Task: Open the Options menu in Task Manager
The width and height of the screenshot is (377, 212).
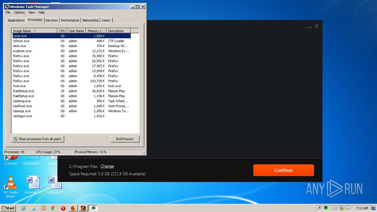Action: click(19, 12)
